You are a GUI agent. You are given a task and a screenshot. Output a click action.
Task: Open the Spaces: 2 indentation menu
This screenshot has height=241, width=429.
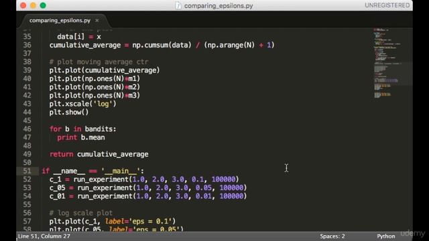332,236
